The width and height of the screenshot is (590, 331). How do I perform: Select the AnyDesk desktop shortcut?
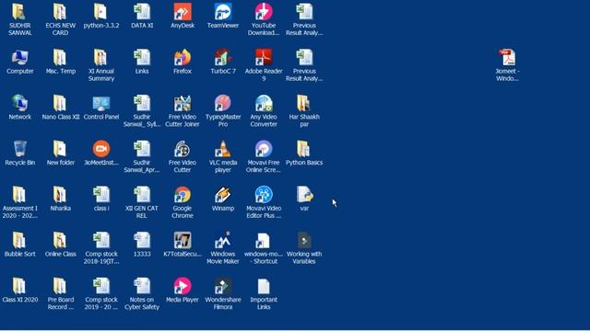coord(183,12)
